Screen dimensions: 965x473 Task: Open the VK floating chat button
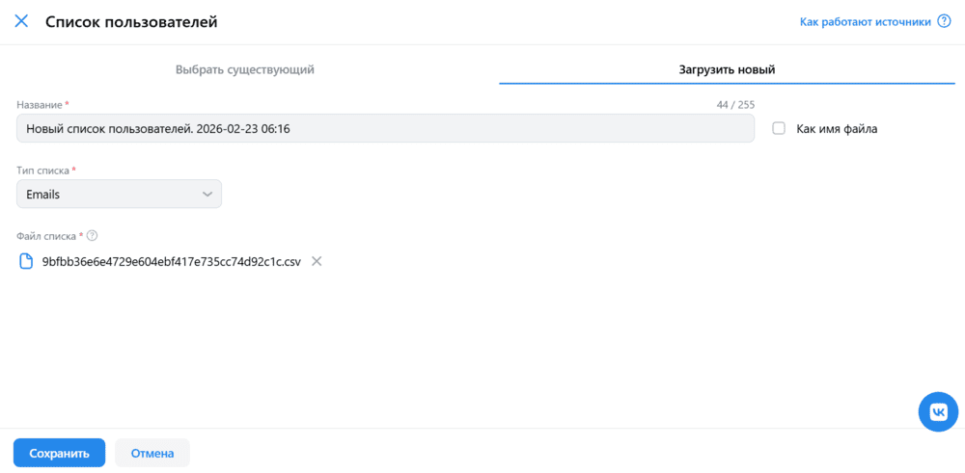[x=938, y=412]
